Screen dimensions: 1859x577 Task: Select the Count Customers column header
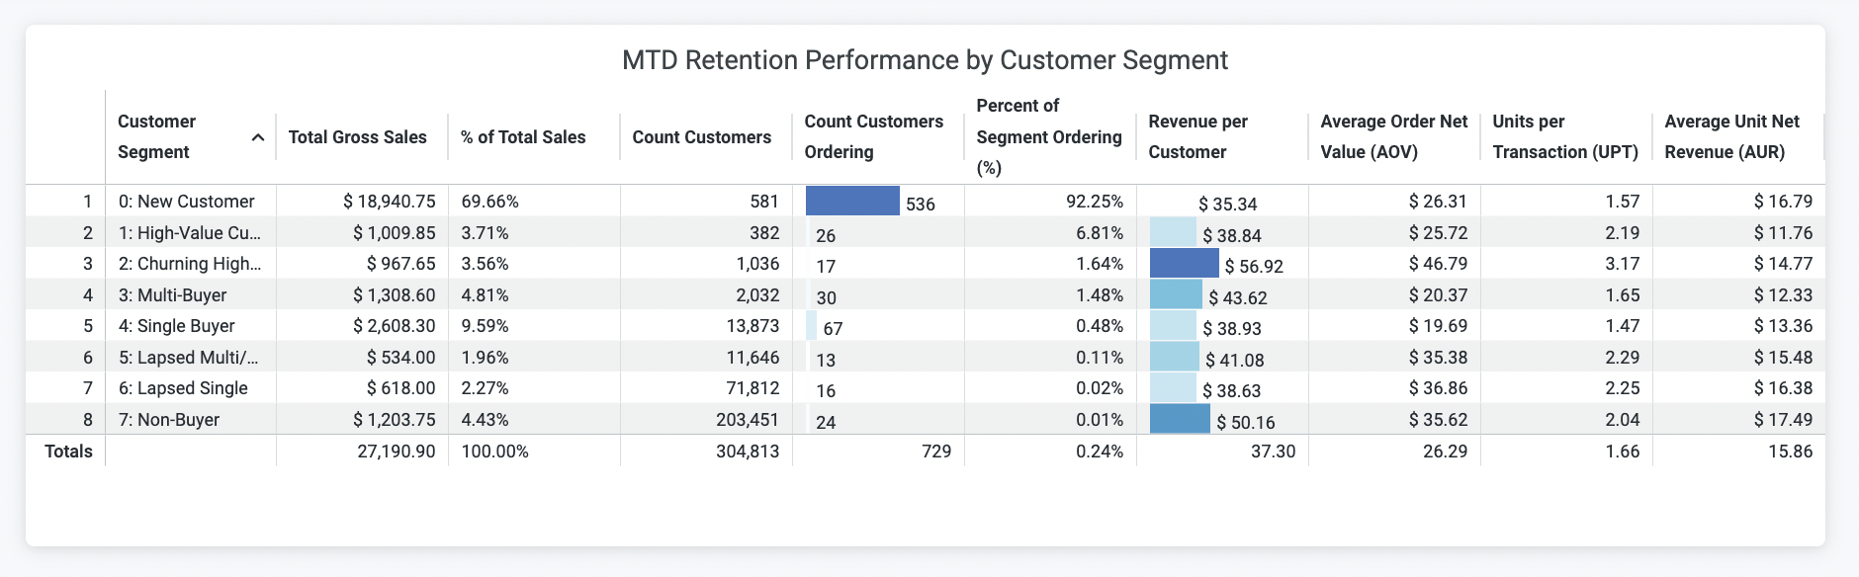click(x=701, y=137)
